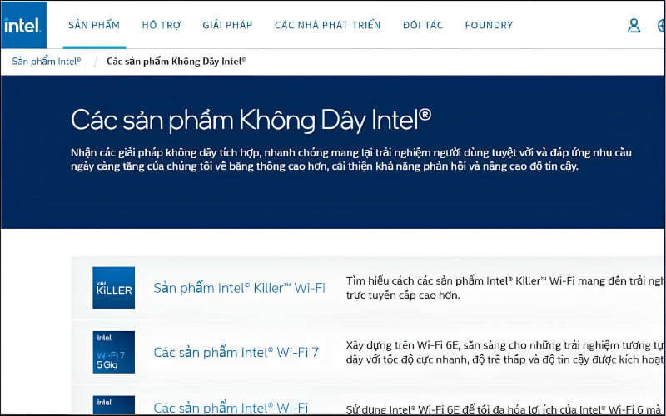Click the Intel Killer product badge thumbnail
Screen dimensions: 666x416
click(114, 288)
